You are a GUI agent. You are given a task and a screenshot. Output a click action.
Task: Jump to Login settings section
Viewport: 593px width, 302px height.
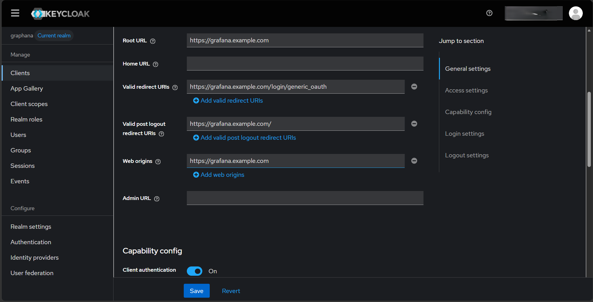tap(465, 134)
